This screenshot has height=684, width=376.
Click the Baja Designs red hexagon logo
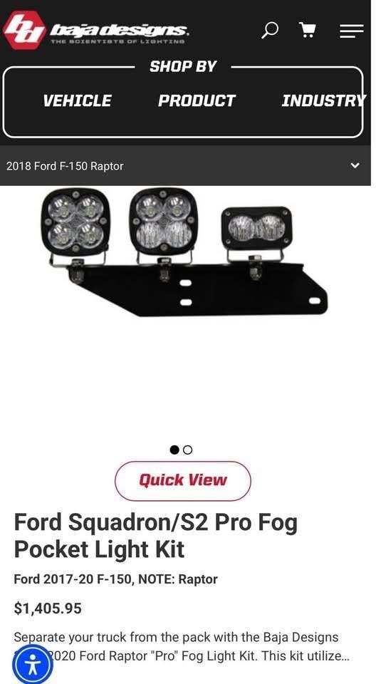pos(24,30)
